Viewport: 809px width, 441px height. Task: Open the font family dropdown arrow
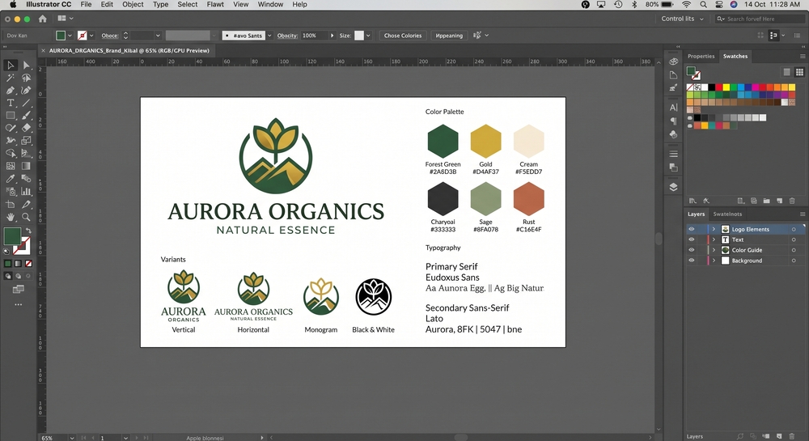[x=269, y=36]
